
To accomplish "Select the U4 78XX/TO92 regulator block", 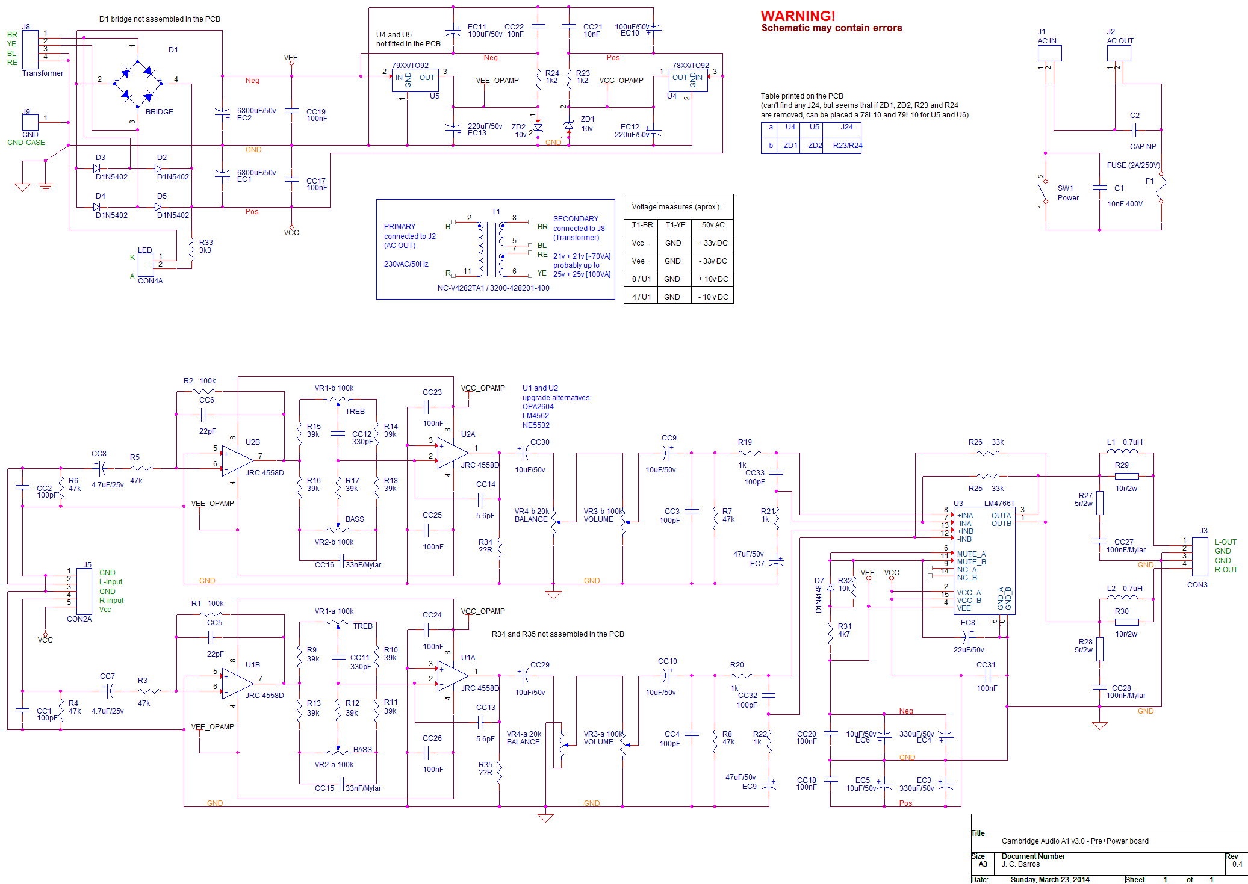I will 688,81.
